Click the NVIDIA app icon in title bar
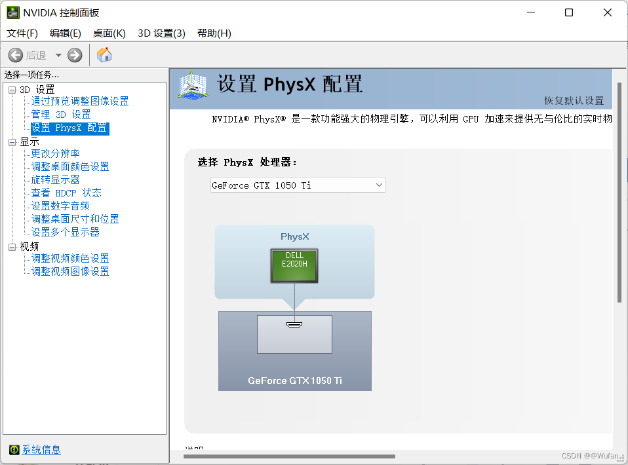628x465 pixels. point(13,12)
